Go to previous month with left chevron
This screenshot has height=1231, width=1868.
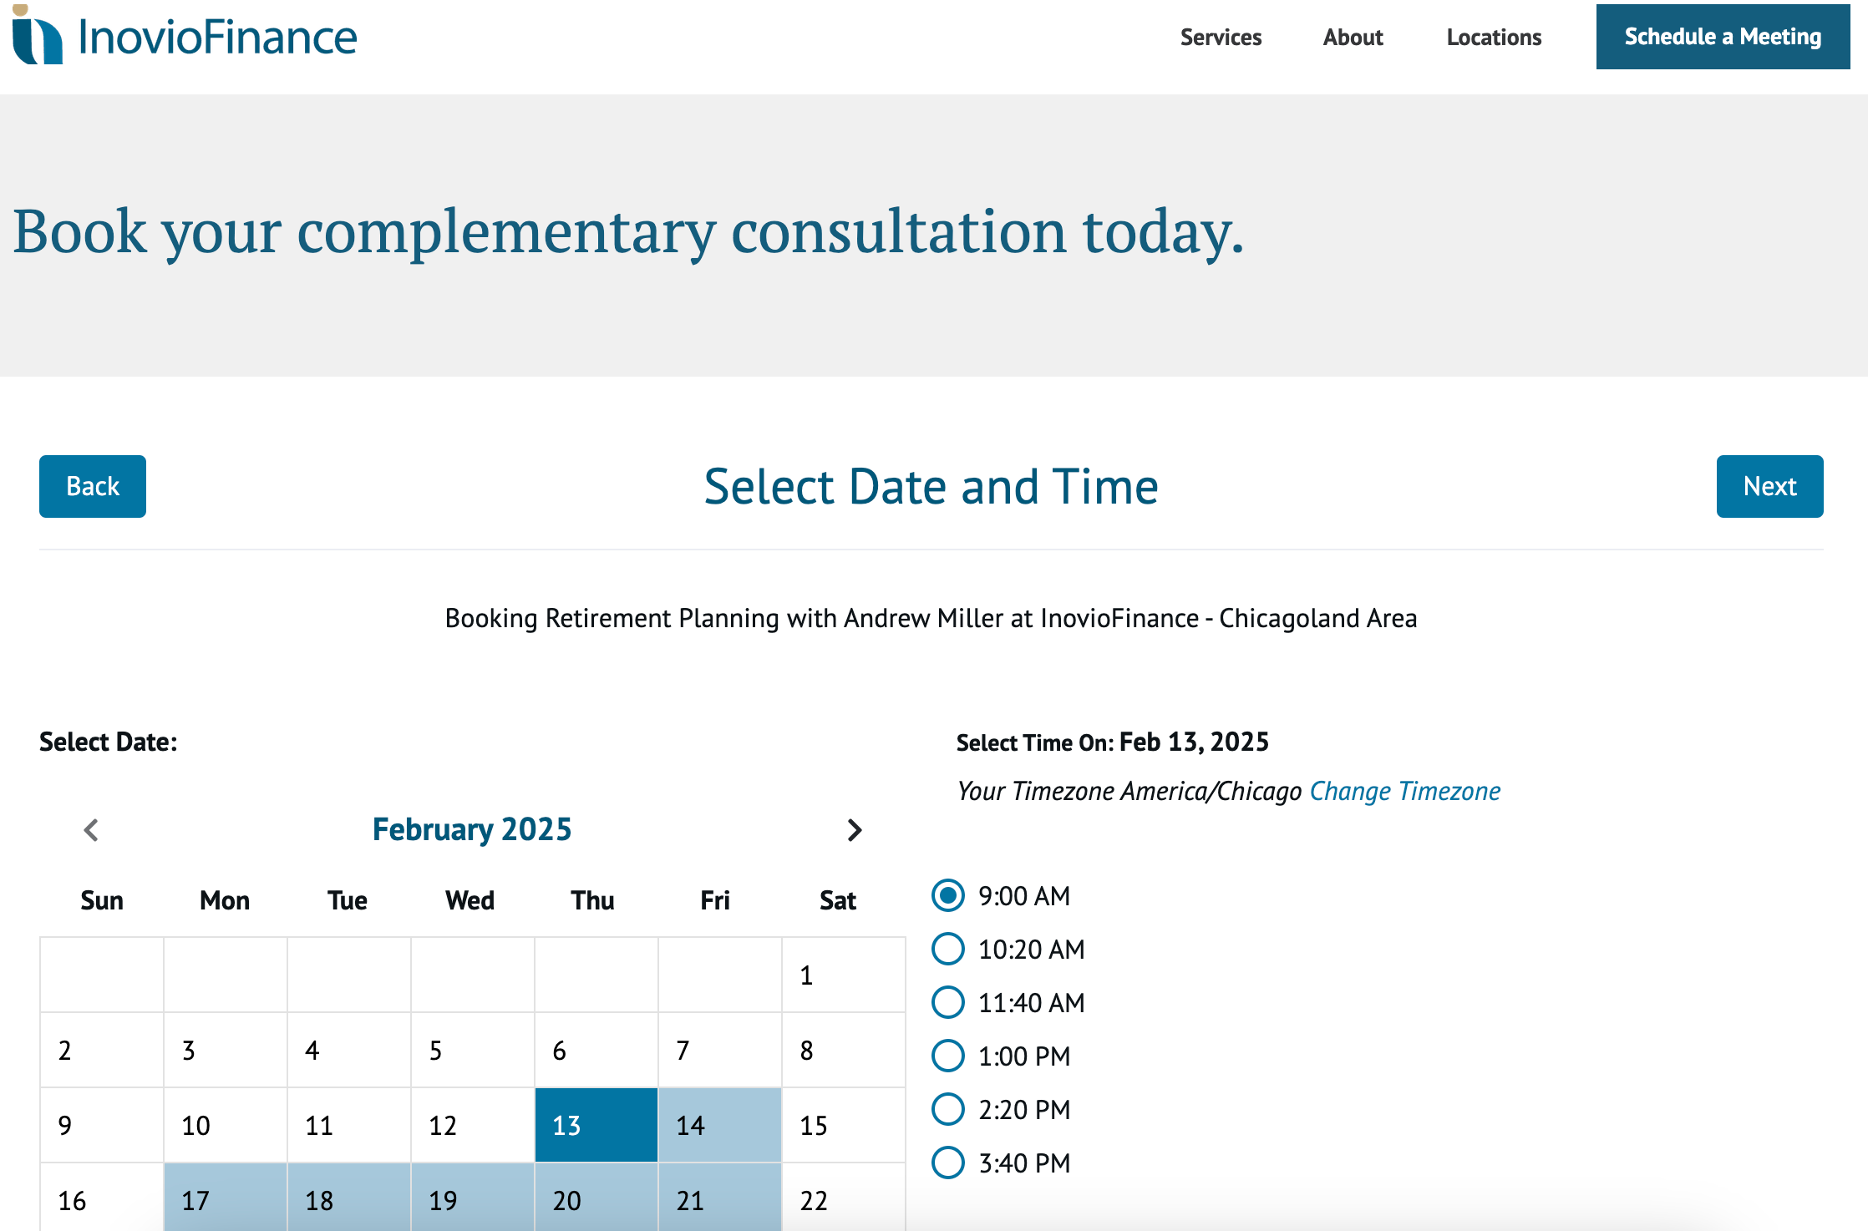92,830
